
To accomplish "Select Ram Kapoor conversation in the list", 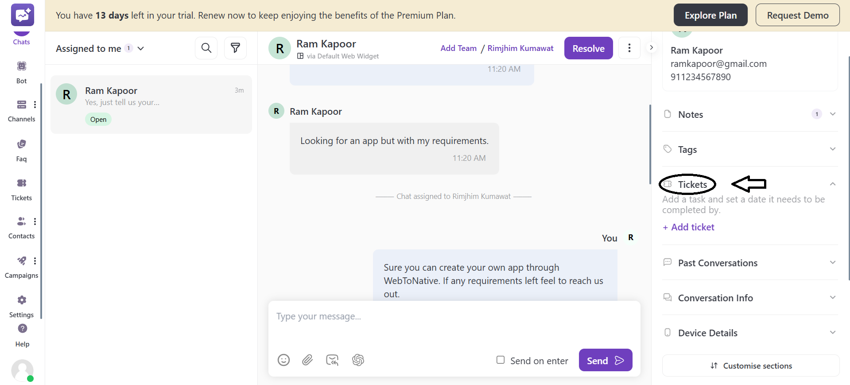I will click(x=151, y=105).
